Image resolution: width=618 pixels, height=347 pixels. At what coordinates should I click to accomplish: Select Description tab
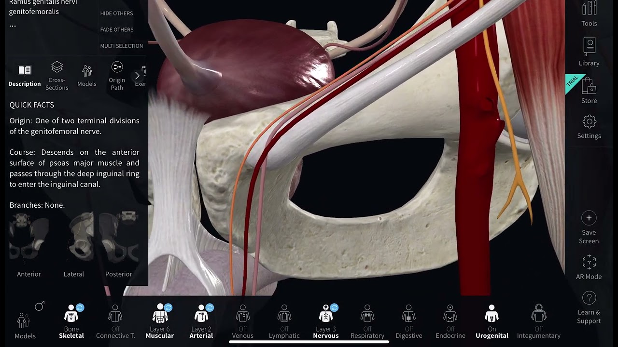coord(25,76)
